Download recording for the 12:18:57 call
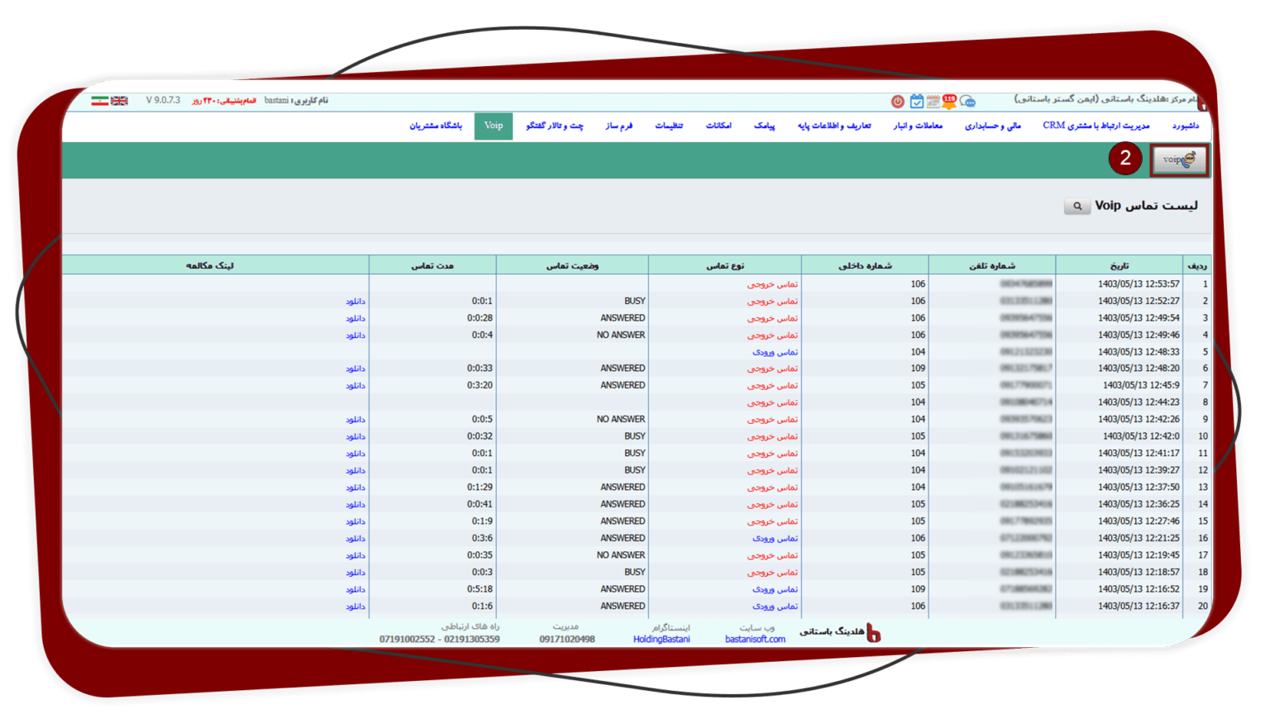Screen dimensions: 1270x714 (x=356, y=573)
